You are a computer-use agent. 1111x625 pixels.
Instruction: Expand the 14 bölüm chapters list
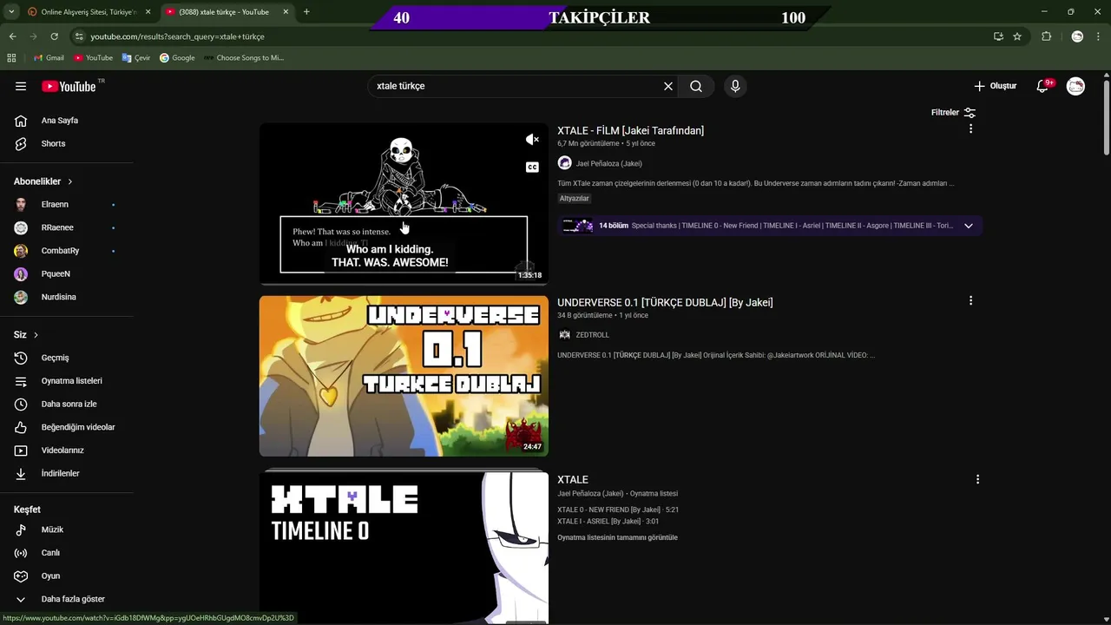tap(968, 226)
